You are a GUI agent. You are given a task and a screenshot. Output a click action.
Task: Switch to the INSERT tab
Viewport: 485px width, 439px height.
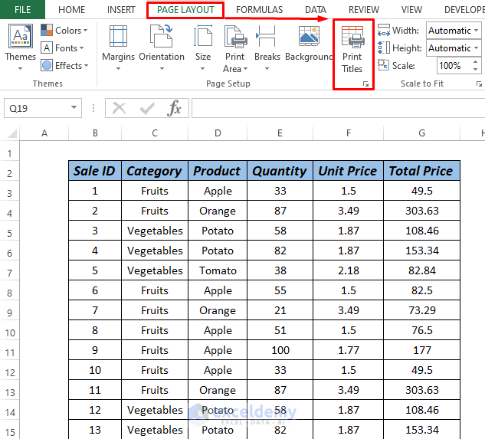[x=121, y=10]
